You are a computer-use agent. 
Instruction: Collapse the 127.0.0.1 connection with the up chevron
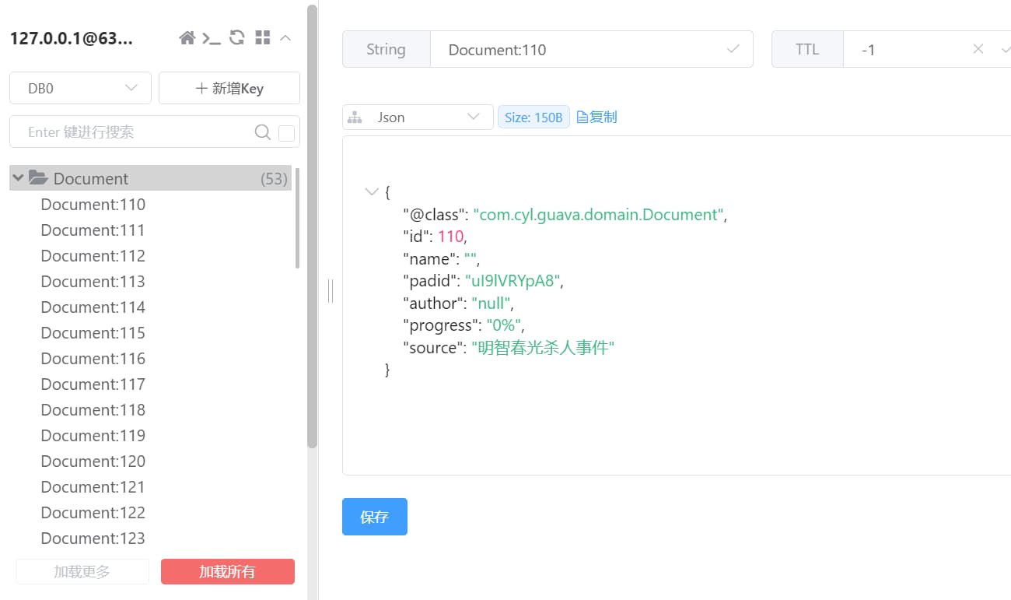[285, 37]
